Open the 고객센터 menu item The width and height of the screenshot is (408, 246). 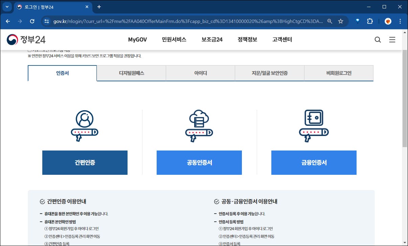[281, 39]
